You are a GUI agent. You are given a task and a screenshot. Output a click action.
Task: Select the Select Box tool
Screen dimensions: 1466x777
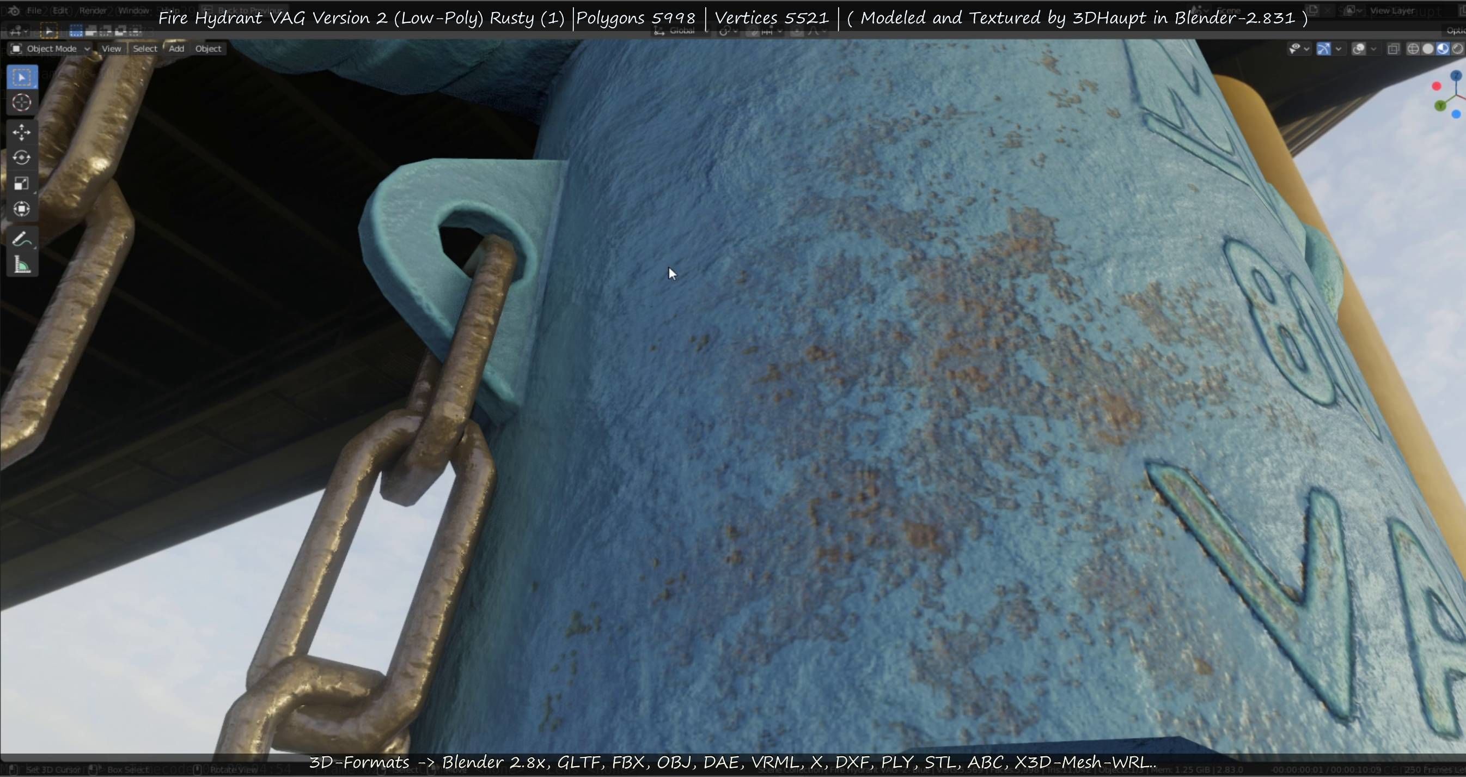pos(22,77)
